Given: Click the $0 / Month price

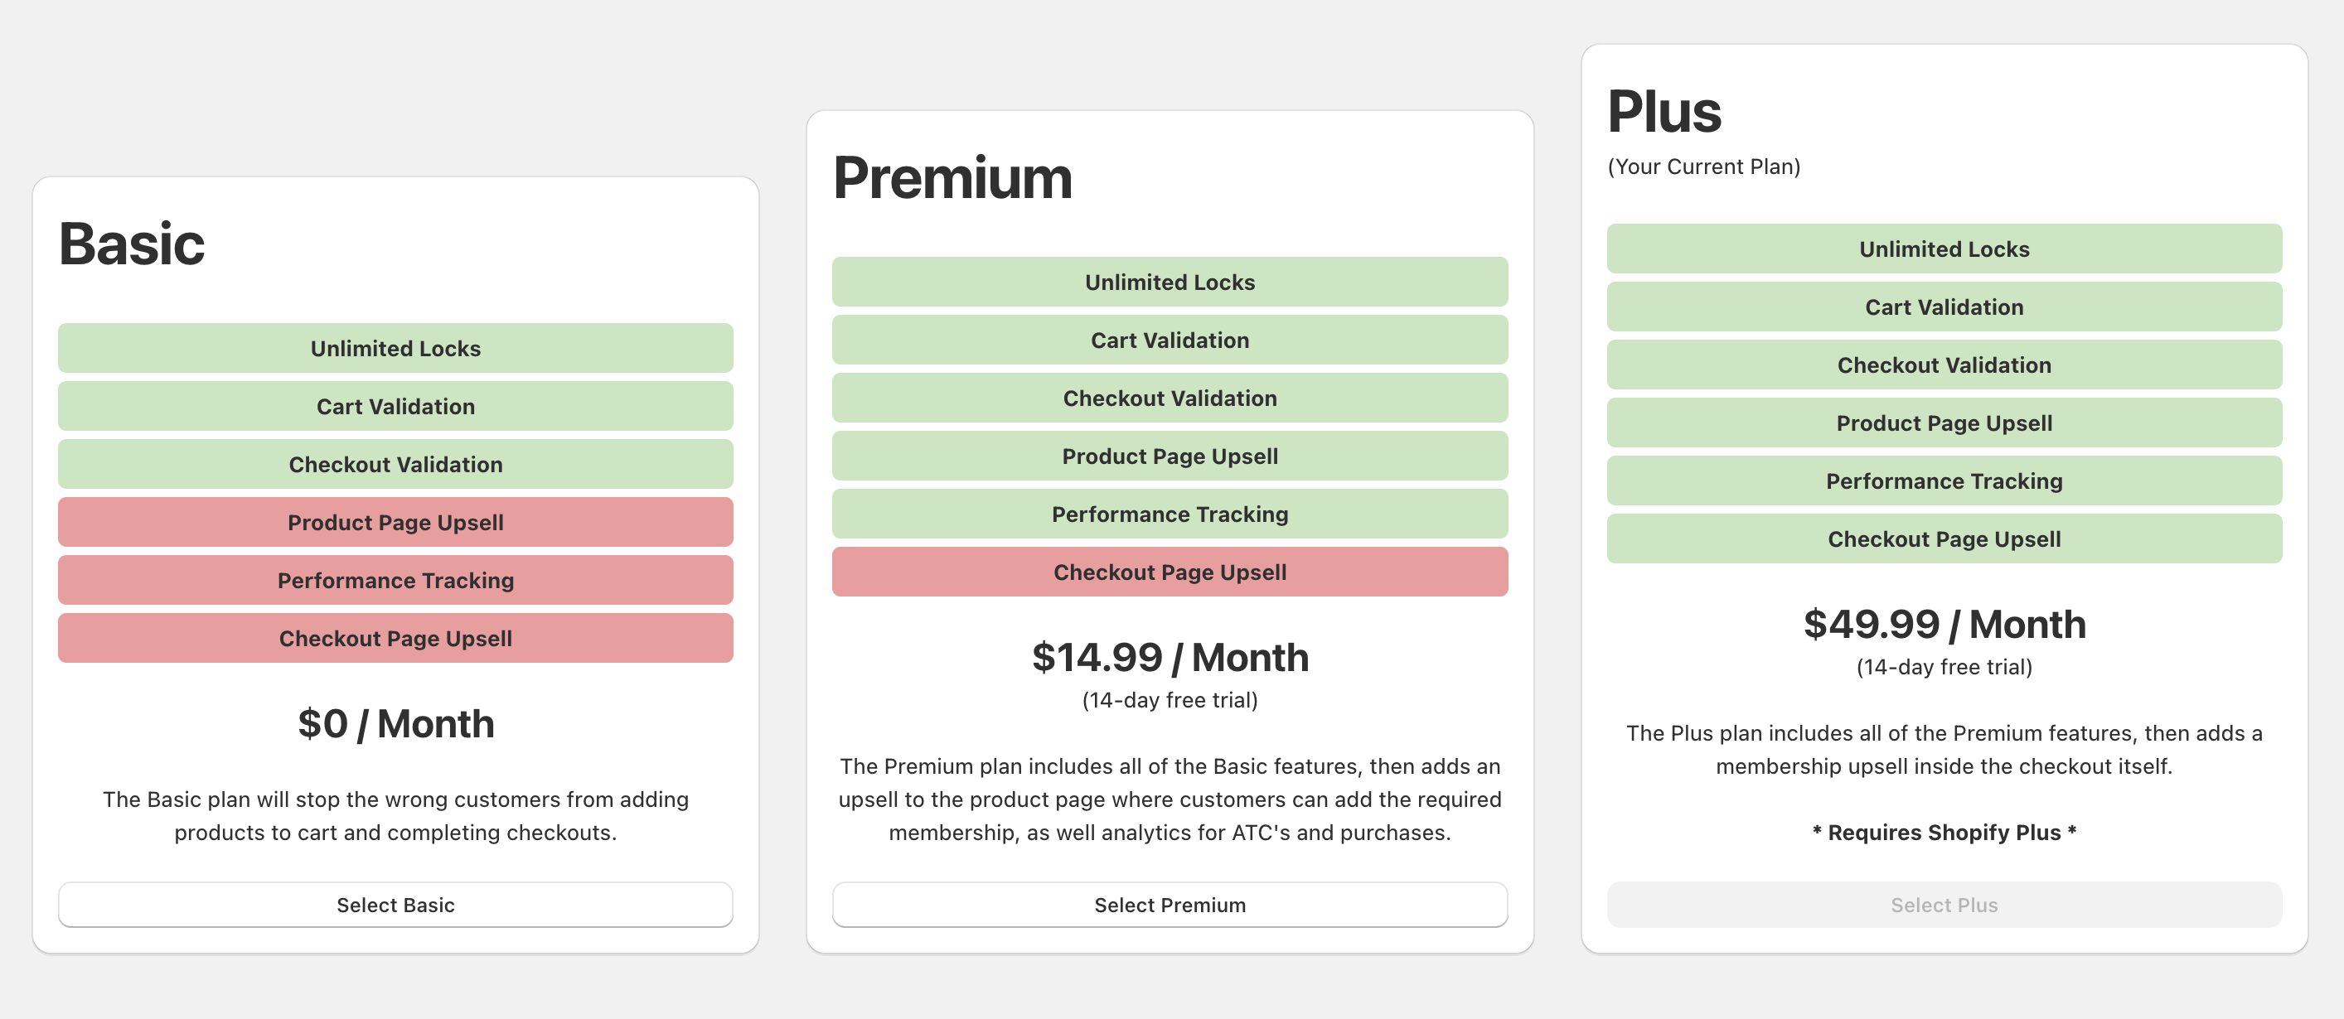Looking at the screenshot, I should (395, 723).
